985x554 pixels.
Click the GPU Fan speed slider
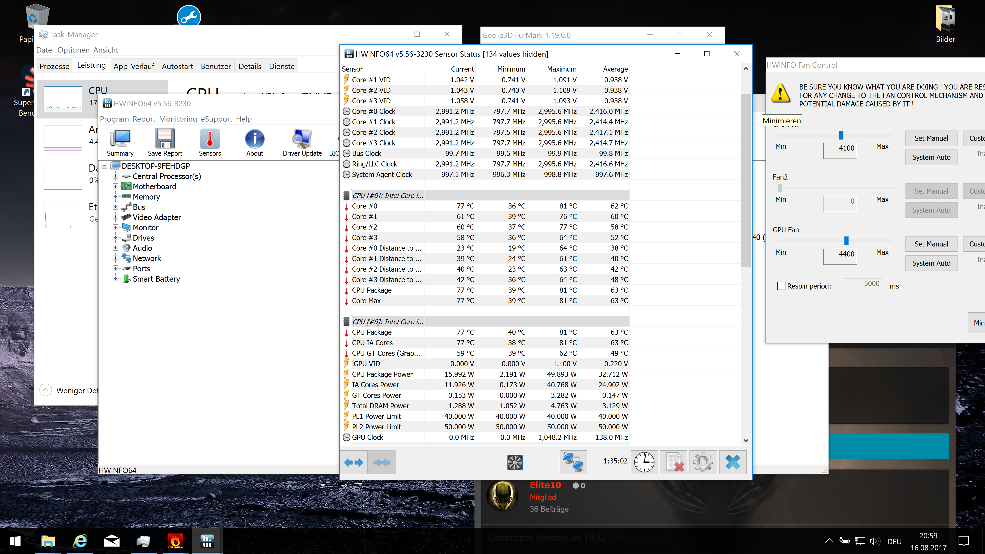tap(846, 241)
